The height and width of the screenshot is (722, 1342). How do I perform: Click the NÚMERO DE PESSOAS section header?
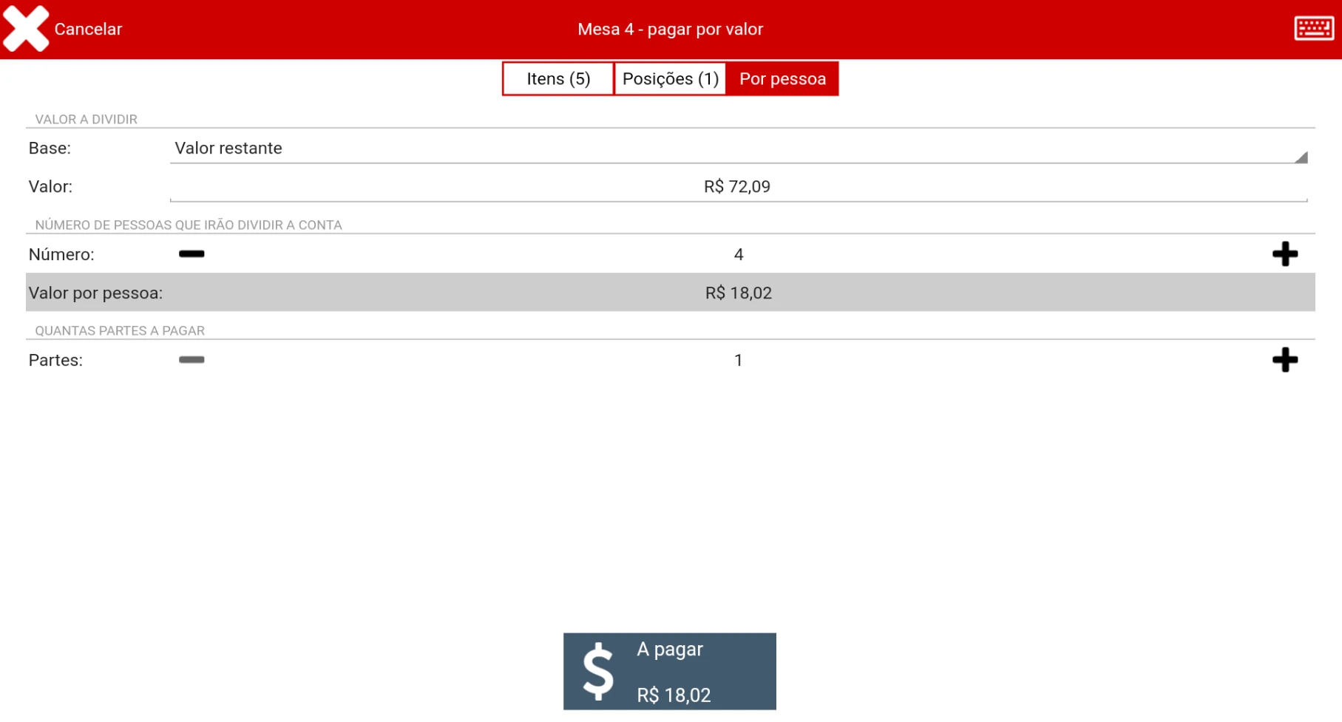coord(189,225)
